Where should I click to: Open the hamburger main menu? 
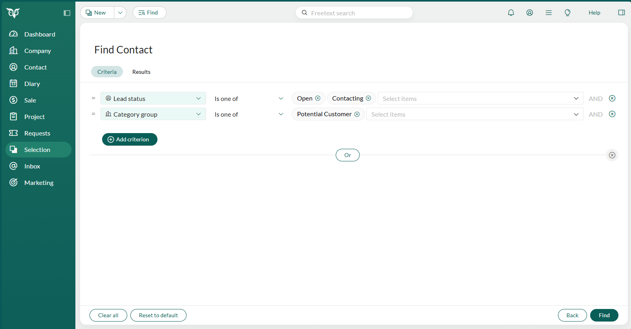(549, 13)
